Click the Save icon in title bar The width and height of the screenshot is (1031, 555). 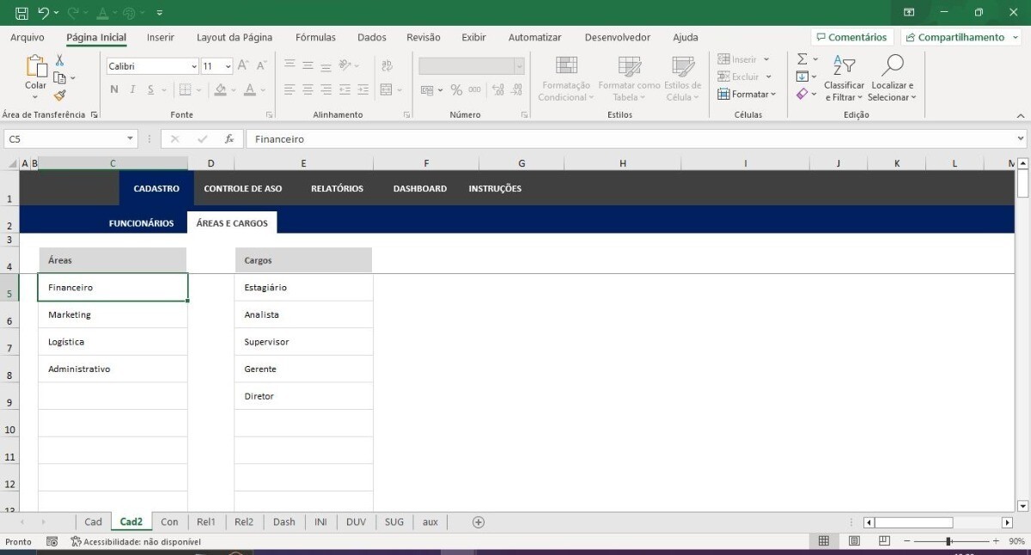[x=21, y=13]
